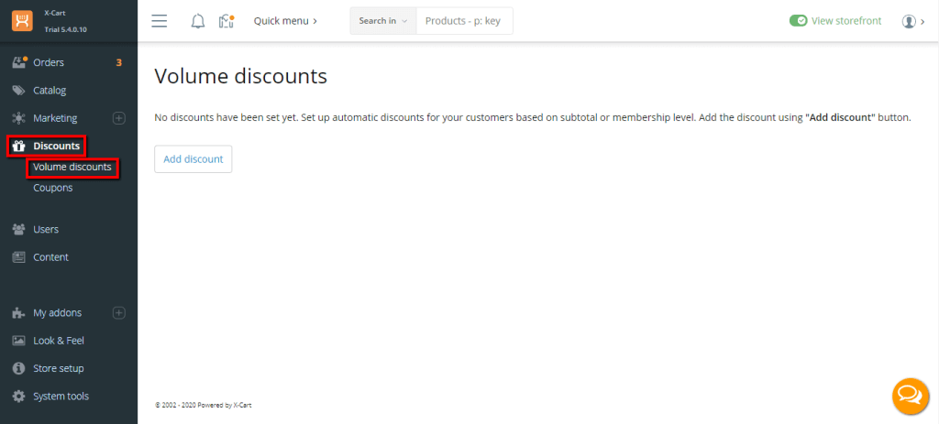Follow the View storefront link
This screenshot has width=939, height=424.
point(846,21)
